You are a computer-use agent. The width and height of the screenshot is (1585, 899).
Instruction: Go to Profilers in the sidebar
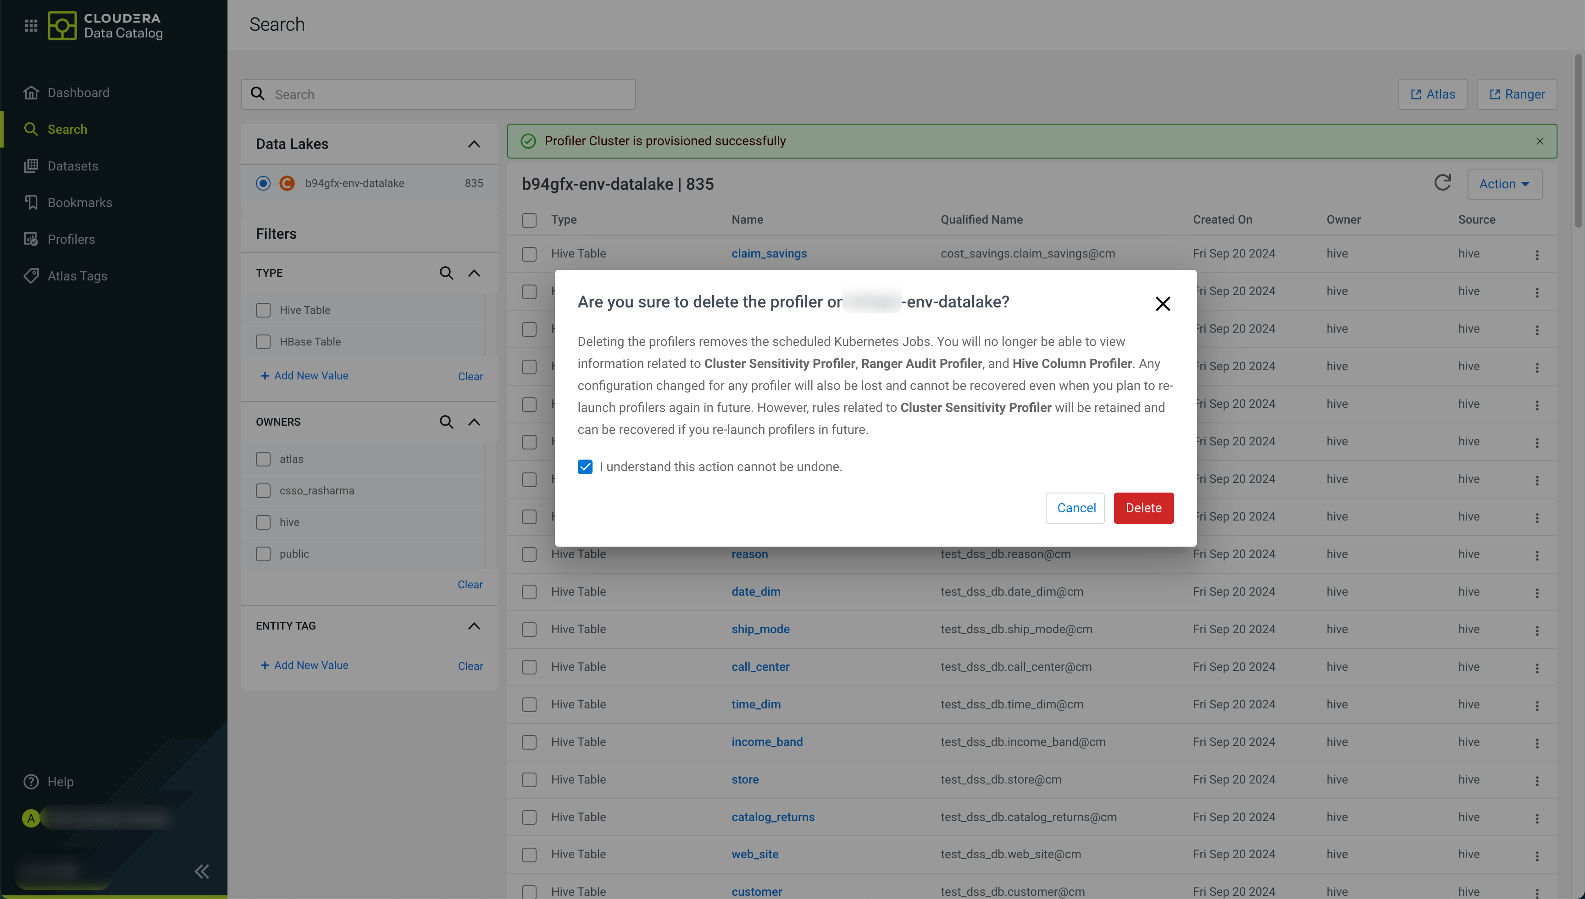71,239
